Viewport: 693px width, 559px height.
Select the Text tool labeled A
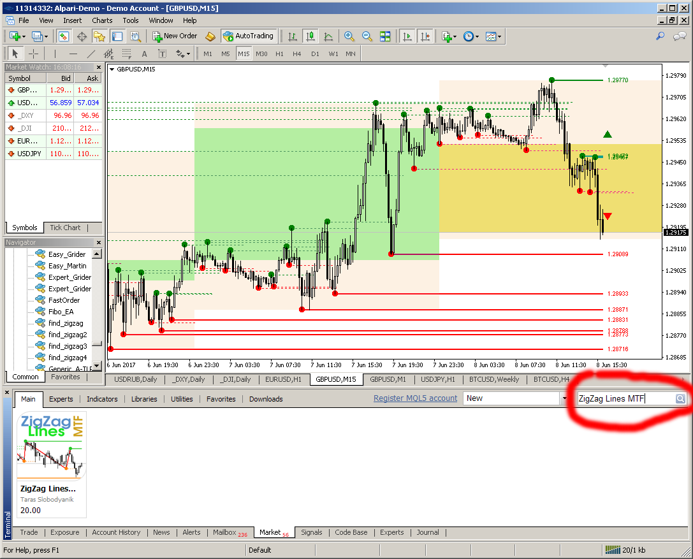144,54
